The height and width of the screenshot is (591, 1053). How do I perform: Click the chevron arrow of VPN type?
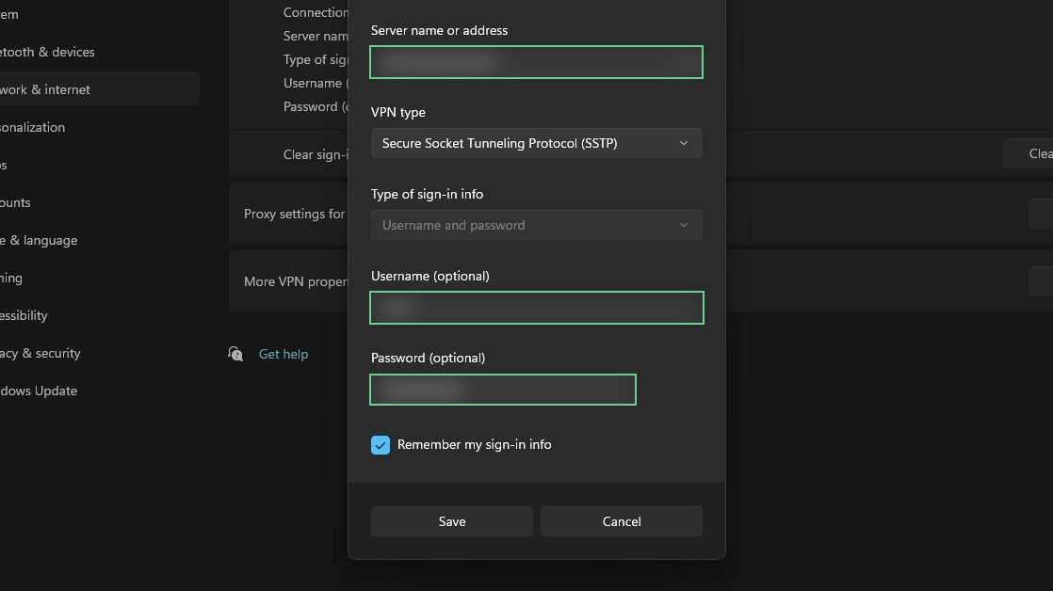point(684,143)
